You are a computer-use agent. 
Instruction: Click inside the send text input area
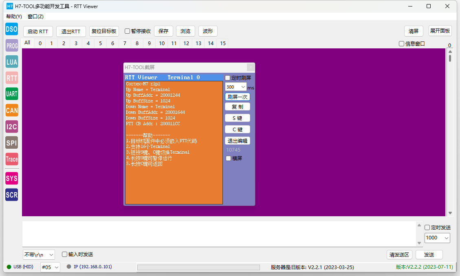220,234
